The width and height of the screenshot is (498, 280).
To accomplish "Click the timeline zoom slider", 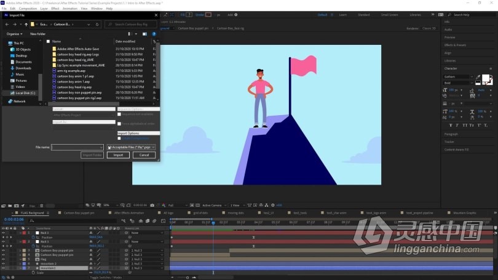I will [x=188, y=278].
